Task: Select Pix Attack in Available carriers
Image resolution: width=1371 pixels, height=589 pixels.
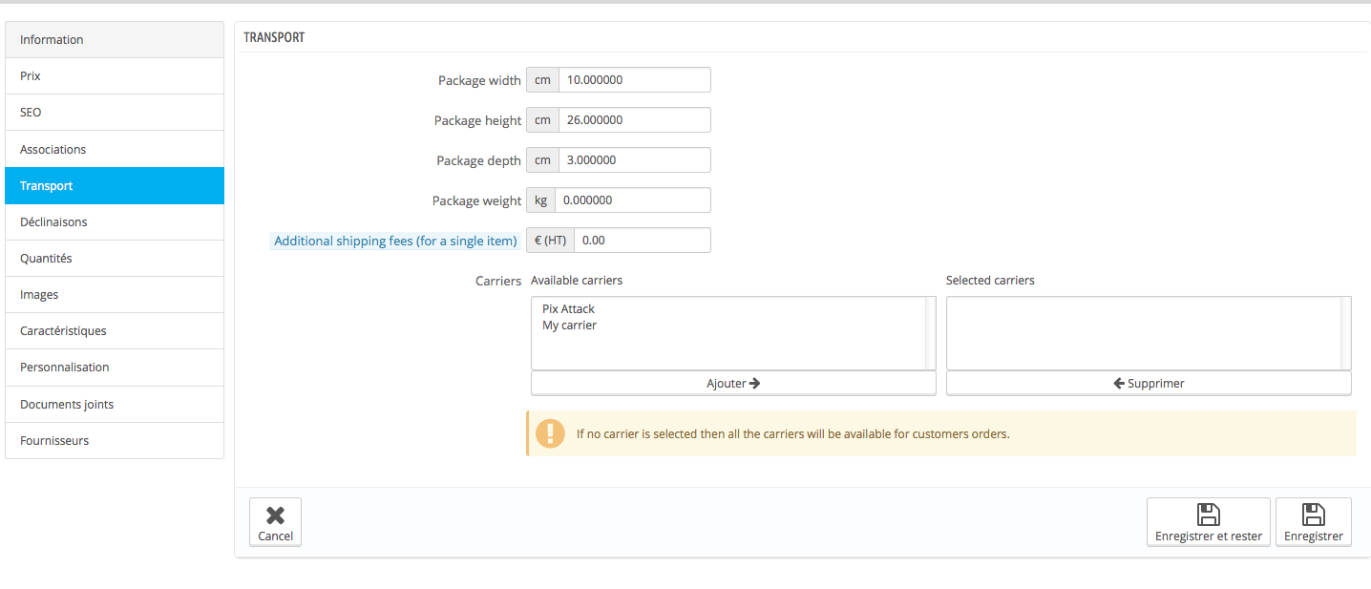Action: click(568, 309)
